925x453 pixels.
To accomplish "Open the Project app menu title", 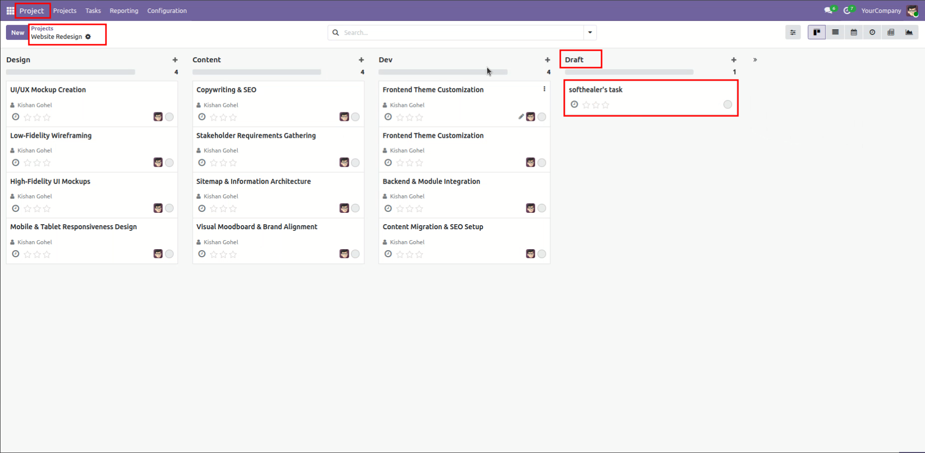I will [x=32, y=10].
